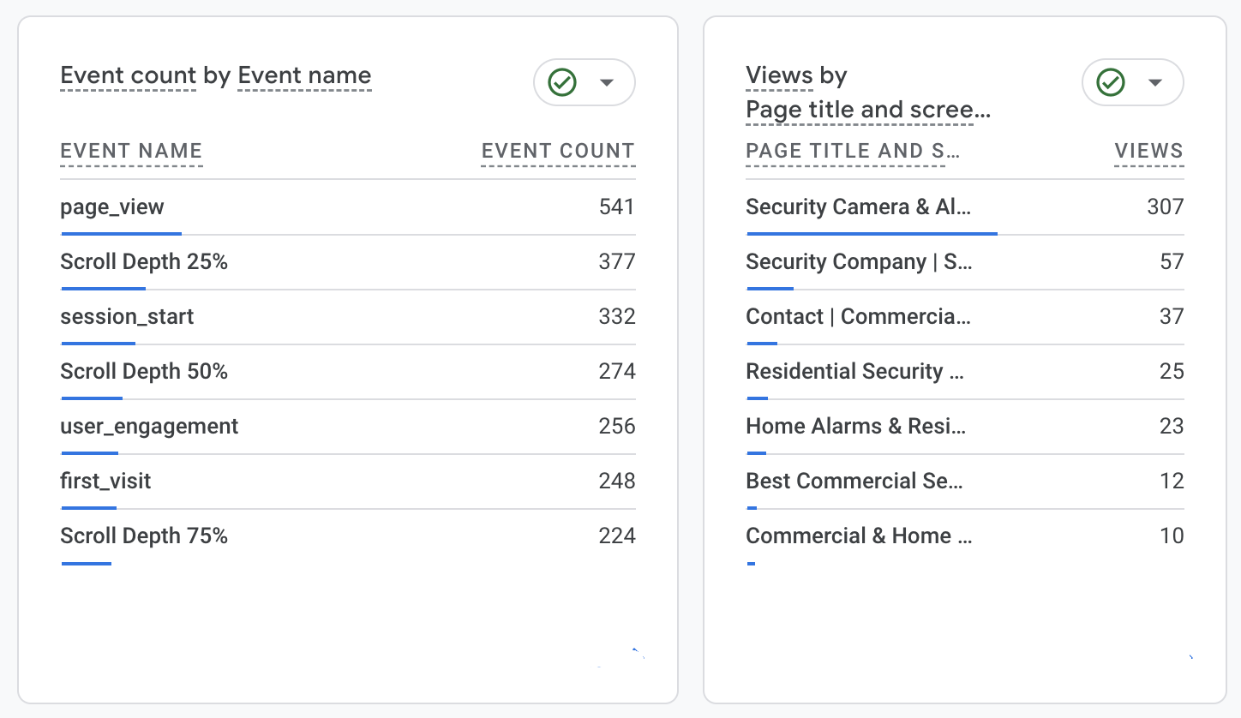
Task: Expand dropdown arrow in Event count card
Action: tap(607, 82)
